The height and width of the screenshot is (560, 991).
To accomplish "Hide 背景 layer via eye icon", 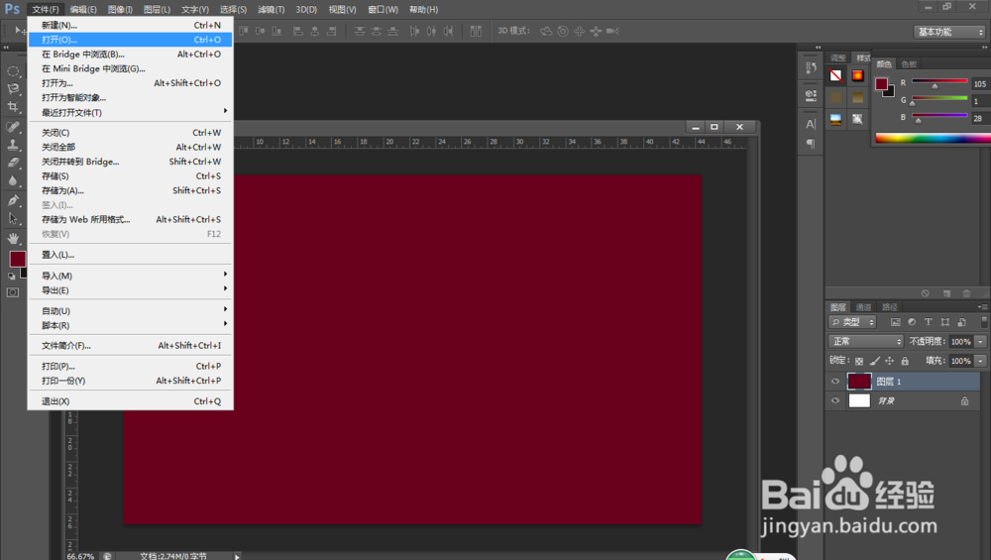I will tap(835, 400).
